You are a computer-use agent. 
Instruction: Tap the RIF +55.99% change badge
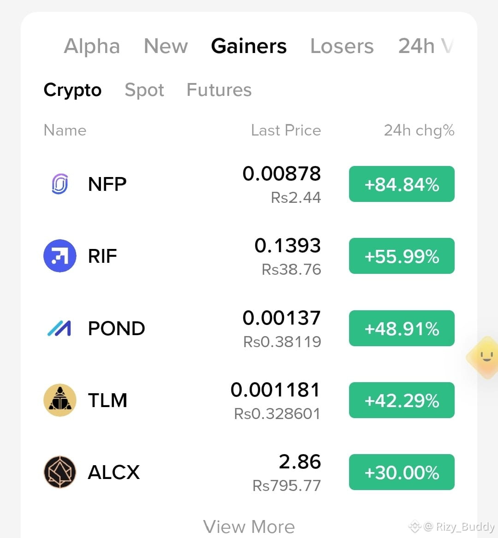tap(402, 256)
